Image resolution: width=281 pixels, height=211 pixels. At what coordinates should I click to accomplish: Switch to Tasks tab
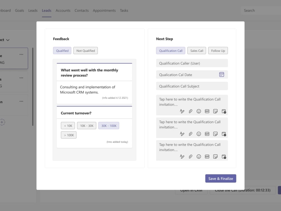124,10
